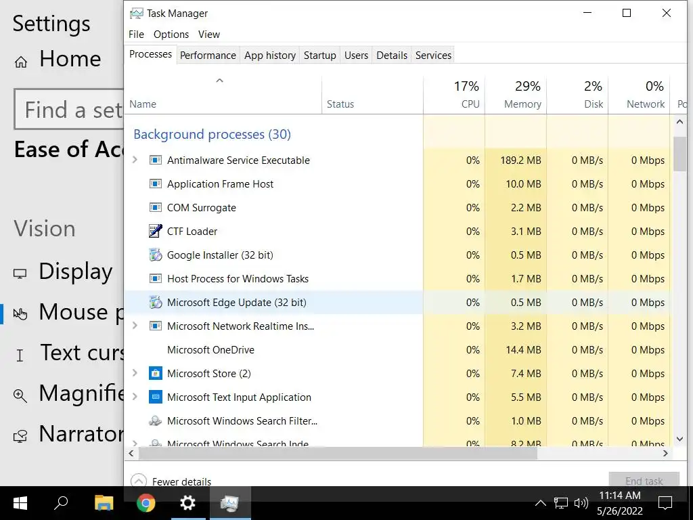The height and width of the screenshot is (520, 693).
Task: Click the Find a setting search box
Action: tap(69, 109)
